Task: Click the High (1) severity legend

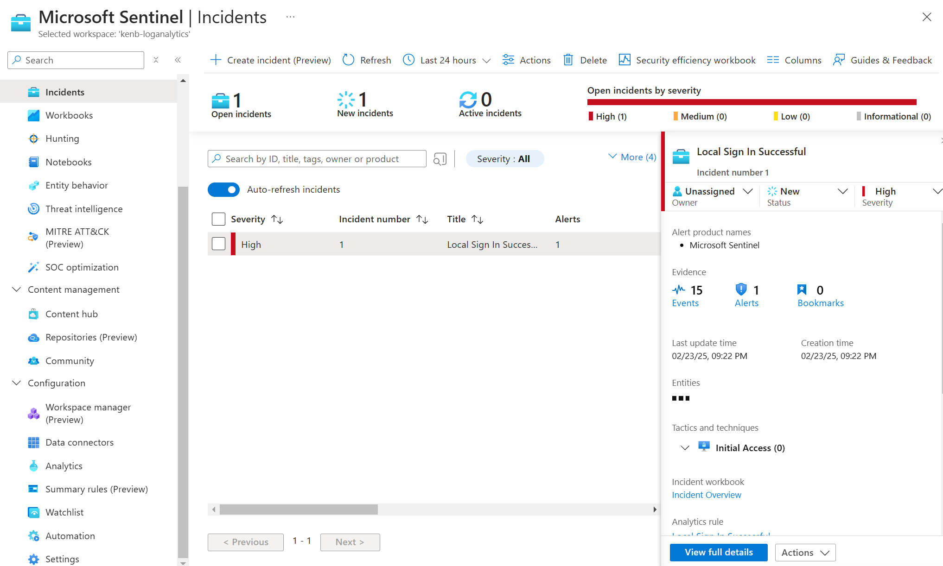Action: coord(607,116)
